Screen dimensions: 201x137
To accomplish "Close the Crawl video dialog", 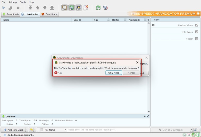I will pyautogui.click(x=137, y=62).
